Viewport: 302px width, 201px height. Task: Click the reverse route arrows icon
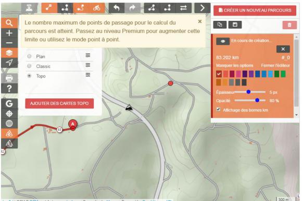[183, 8]
